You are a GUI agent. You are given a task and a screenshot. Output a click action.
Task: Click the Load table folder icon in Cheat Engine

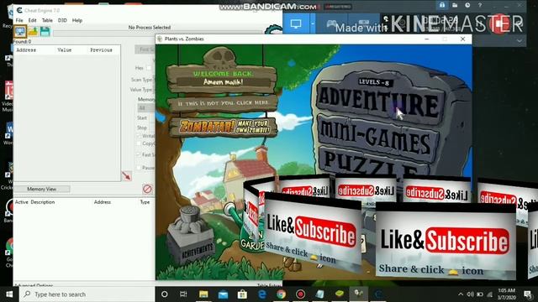(33, 32)
